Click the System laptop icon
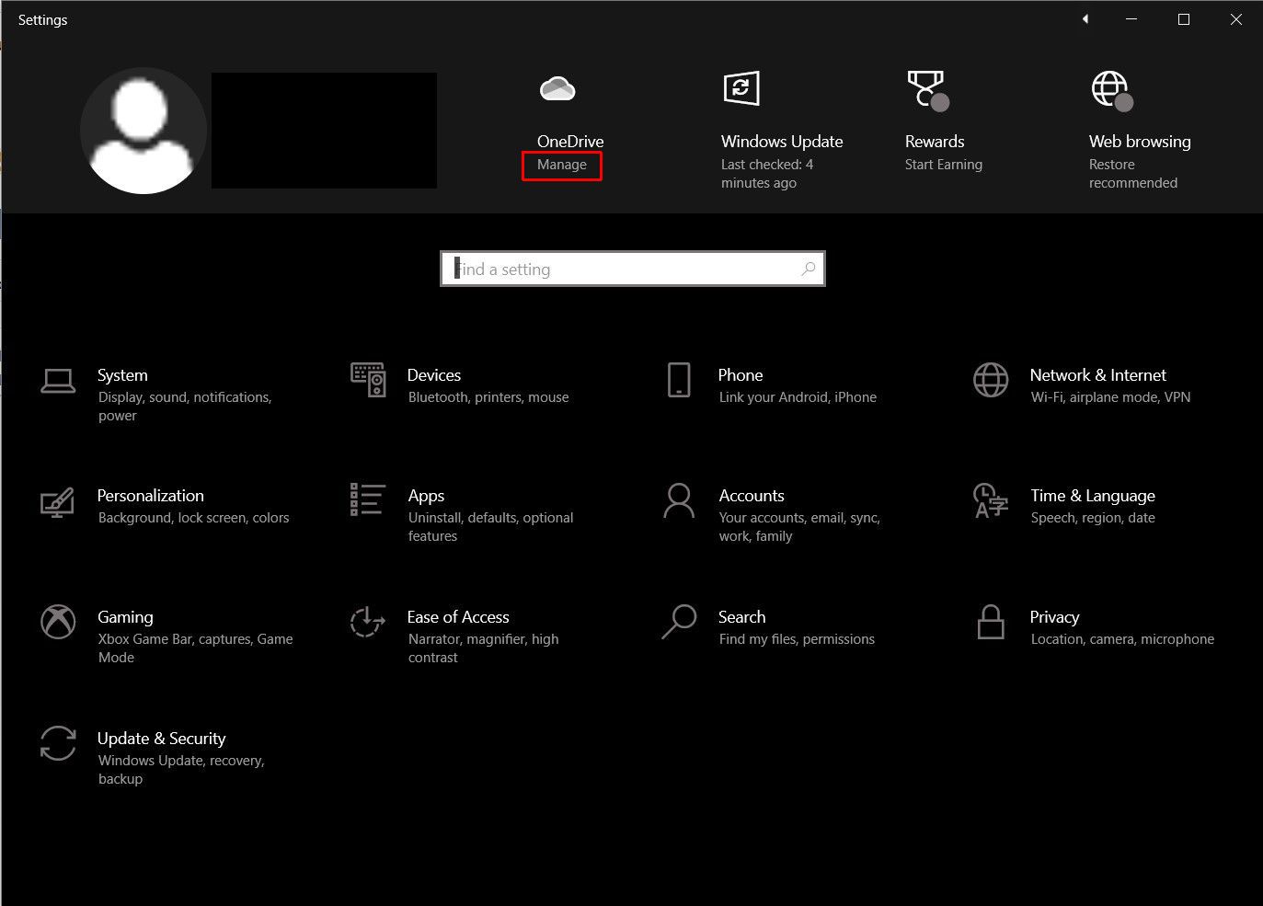Screen dimensions: 1263x906 (58, 380)
